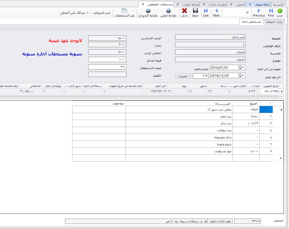Click the الرئيسية home tab
This screenshot has height=229, width=289.
click(x=279, y=4)
